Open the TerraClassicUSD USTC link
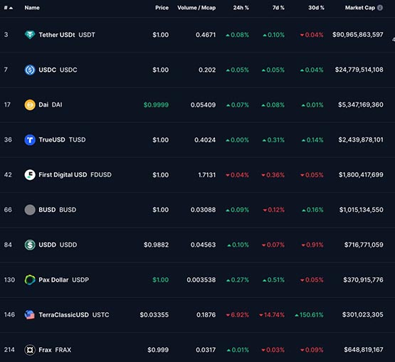 pyautogui.click(x=74, y=314)
